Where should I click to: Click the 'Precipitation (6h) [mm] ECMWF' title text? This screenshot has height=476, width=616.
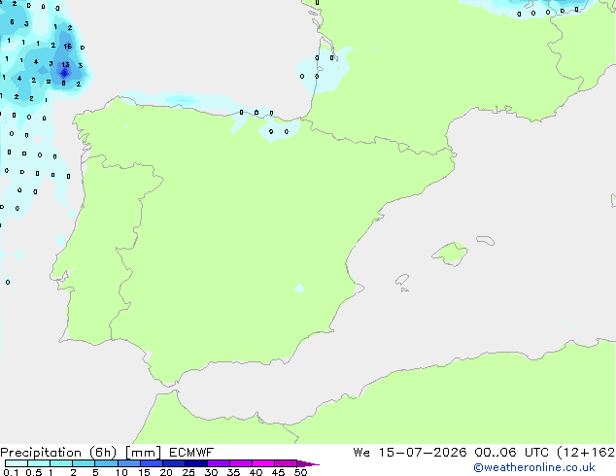click(107, 453)
